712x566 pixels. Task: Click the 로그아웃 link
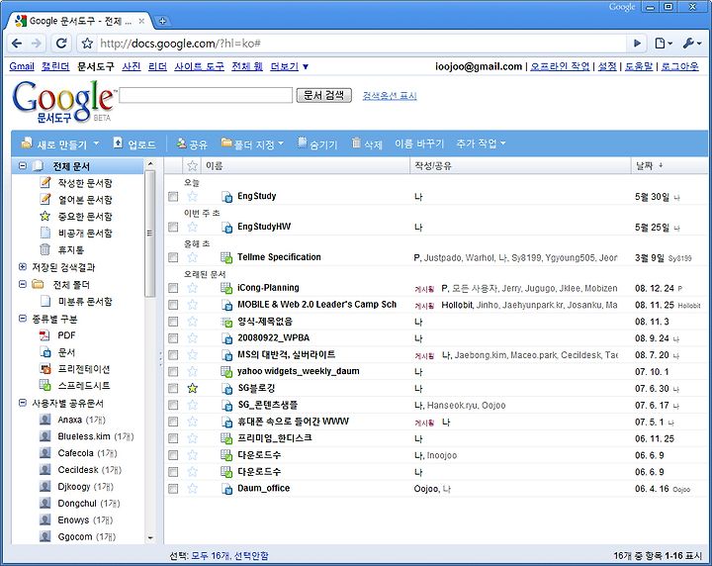[679, 66]
